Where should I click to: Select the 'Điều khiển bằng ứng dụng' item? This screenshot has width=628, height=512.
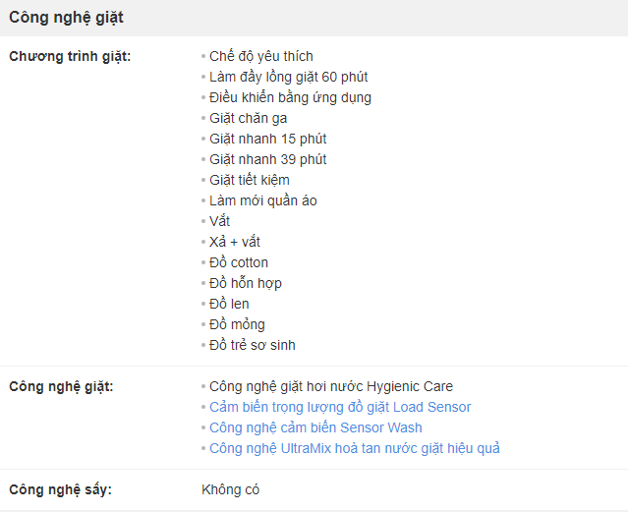[290, 97]
